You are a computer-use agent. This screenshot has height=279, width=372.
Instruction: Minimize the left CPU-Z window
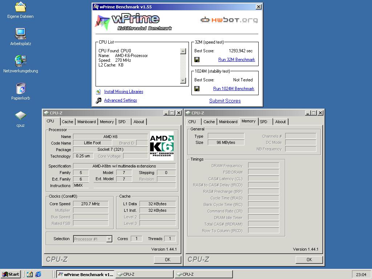(x=166, y=113)
